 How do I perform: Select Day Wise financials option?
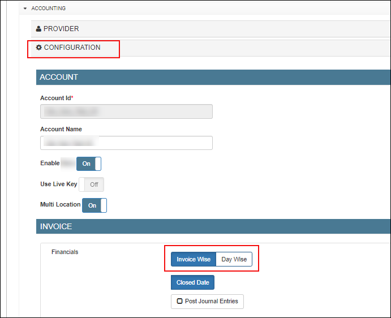point(234,259)
